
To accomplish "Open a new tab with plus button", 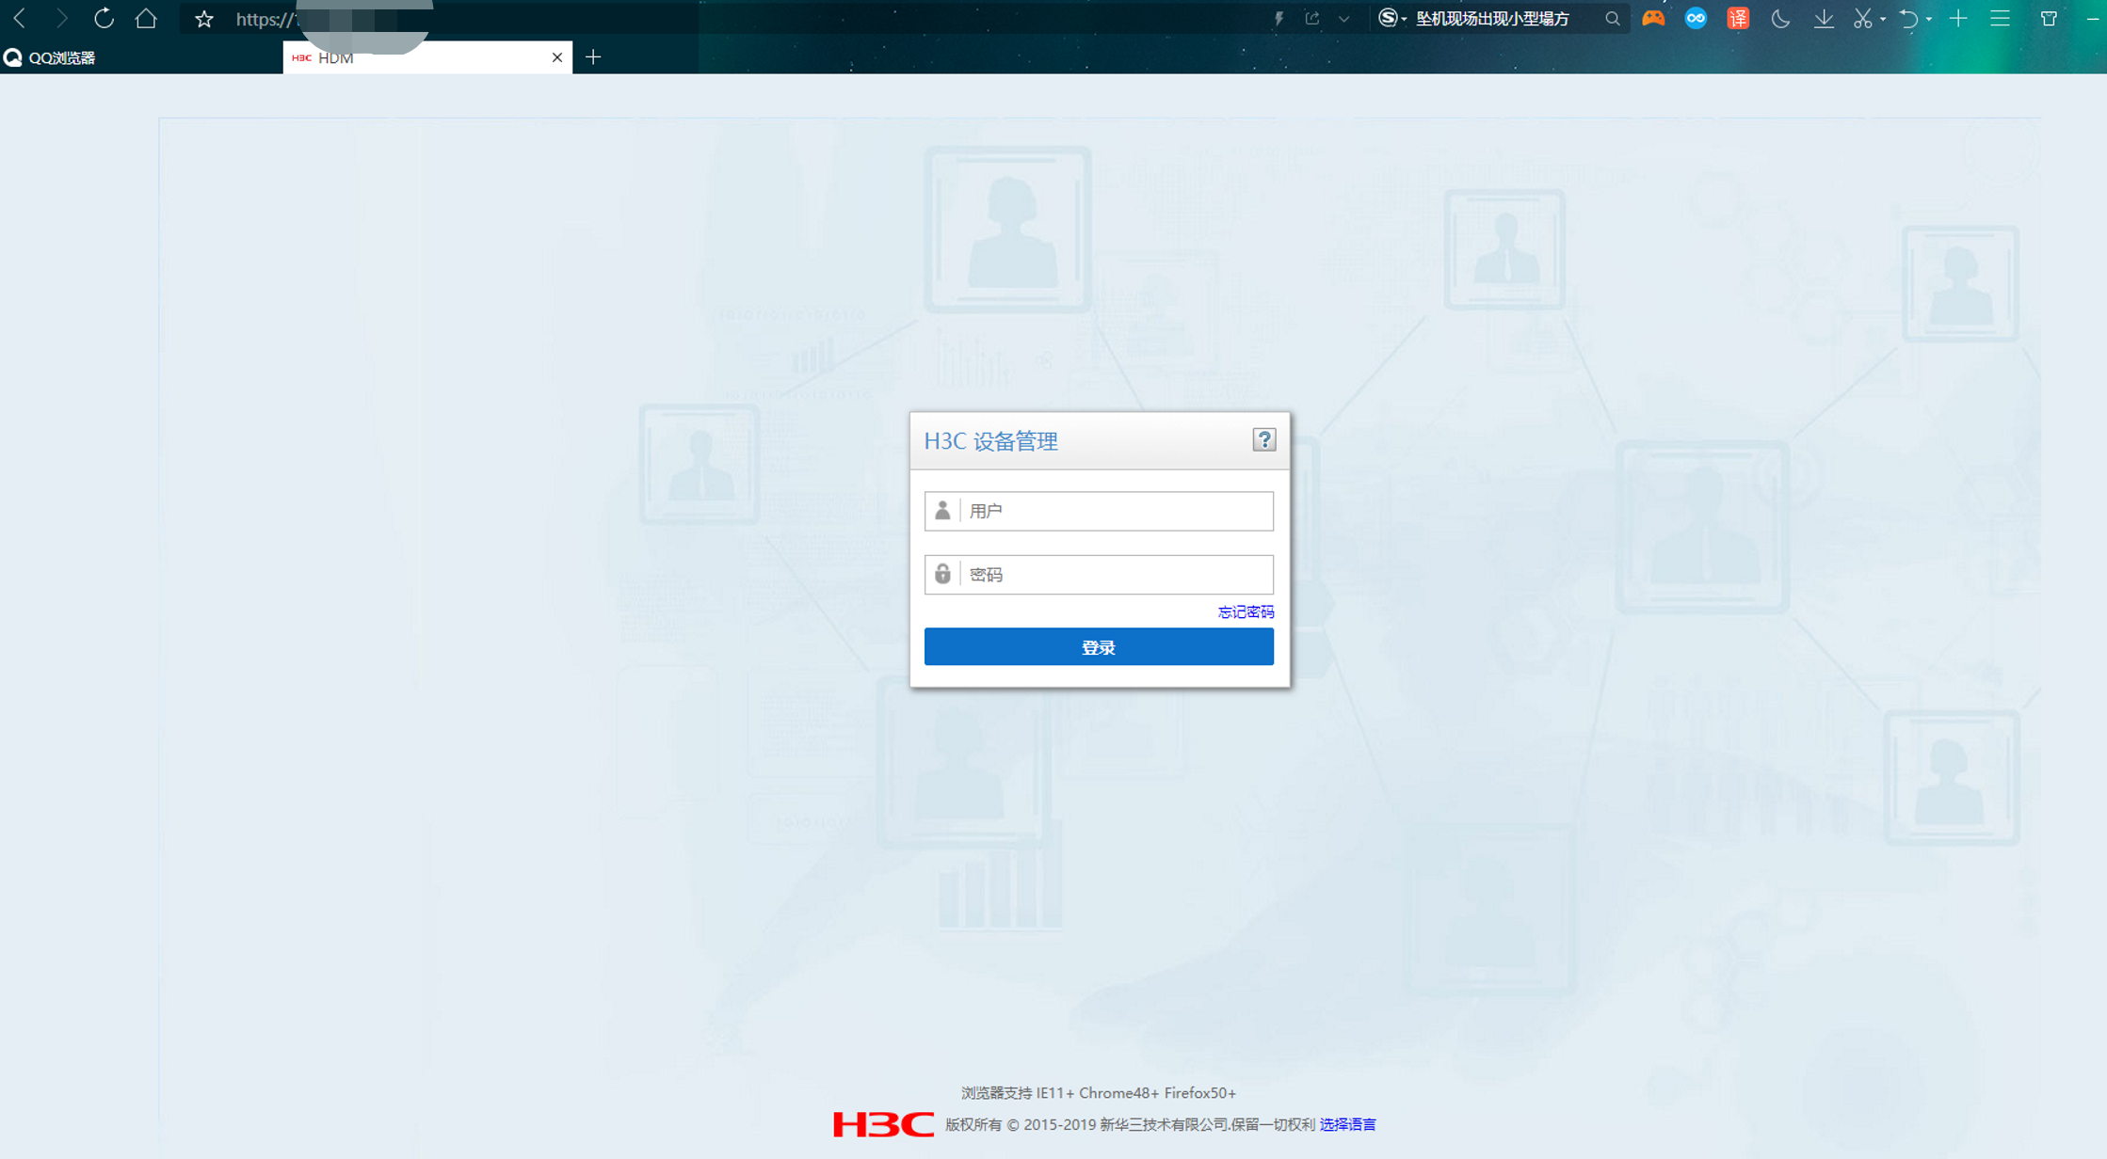I will pos(593,57).
